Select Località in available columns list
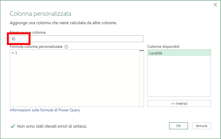Image resolution: width=221 pixels, height=139 pixels. click(179, 53)
